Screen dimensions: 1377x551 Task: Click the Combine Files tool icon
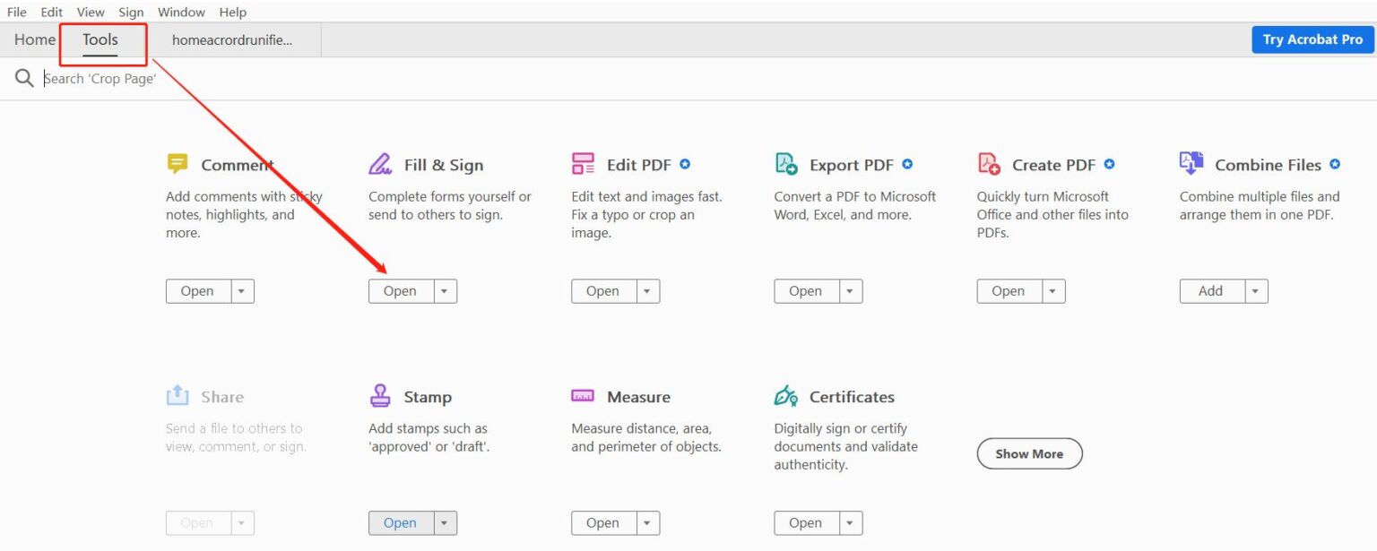(x=1191, y=164)
